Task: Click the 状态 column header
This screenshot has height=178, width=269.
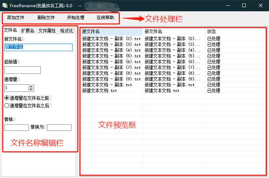Action: pos(235,31)
